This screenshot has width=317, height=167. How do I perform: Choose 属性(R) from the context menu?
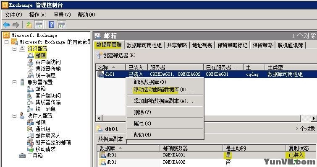(x=165, y=123)
